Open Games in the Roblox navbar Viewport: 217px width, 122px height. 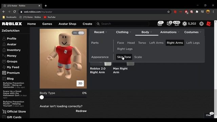click(x=47, y=24)
